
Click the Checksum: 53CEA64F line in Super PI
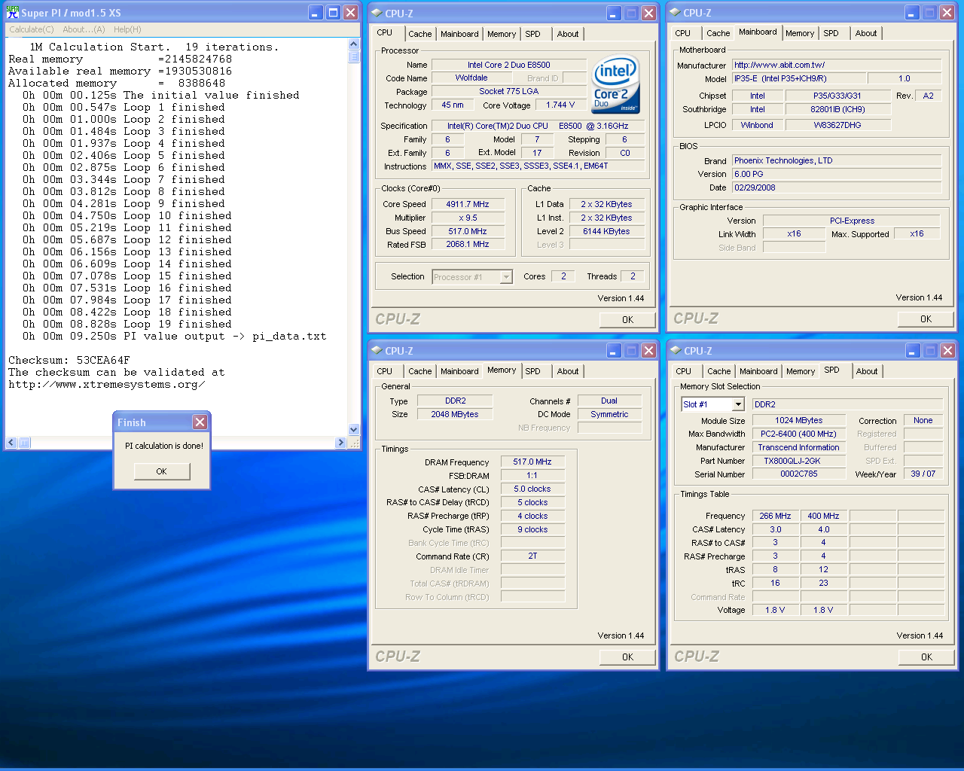point(69,360)
